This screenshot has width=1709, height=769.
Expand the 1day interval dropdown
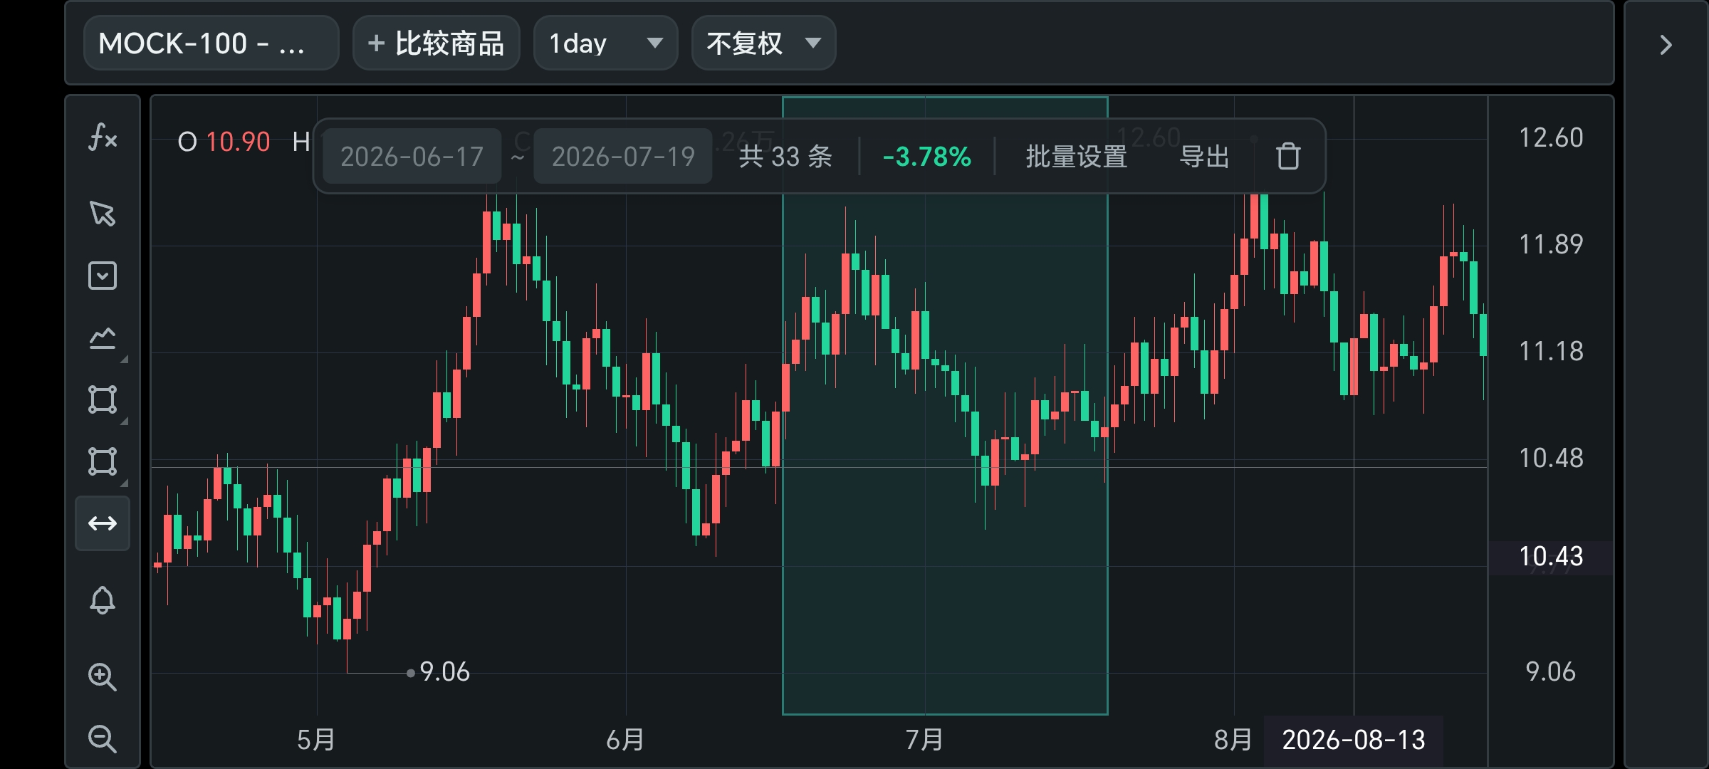(605, 43)
